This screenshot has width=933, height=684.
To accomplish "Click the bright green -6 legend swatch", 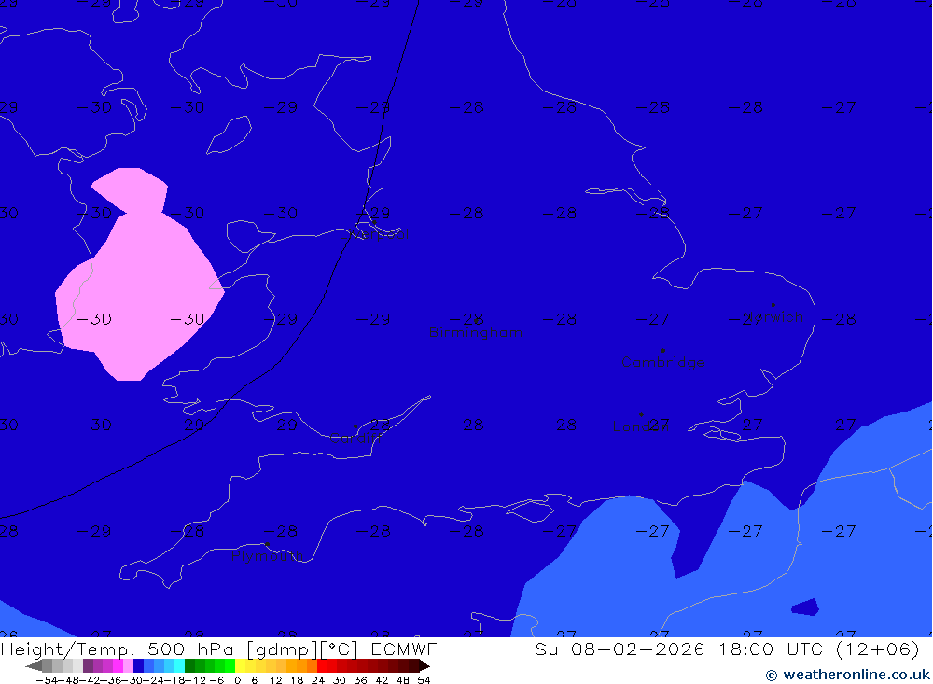I will [x=230, y=665].
